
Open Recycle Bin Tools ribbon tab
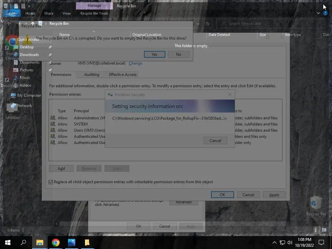point(94,13)
